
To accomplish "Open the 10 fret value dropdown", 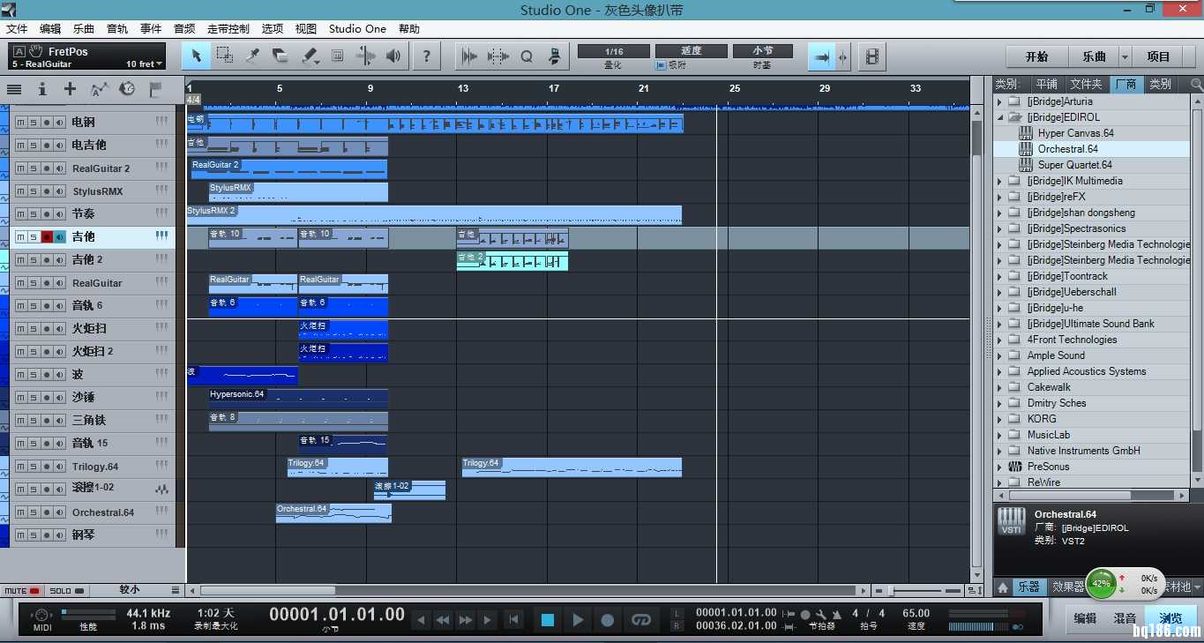I will pos(145,64).
